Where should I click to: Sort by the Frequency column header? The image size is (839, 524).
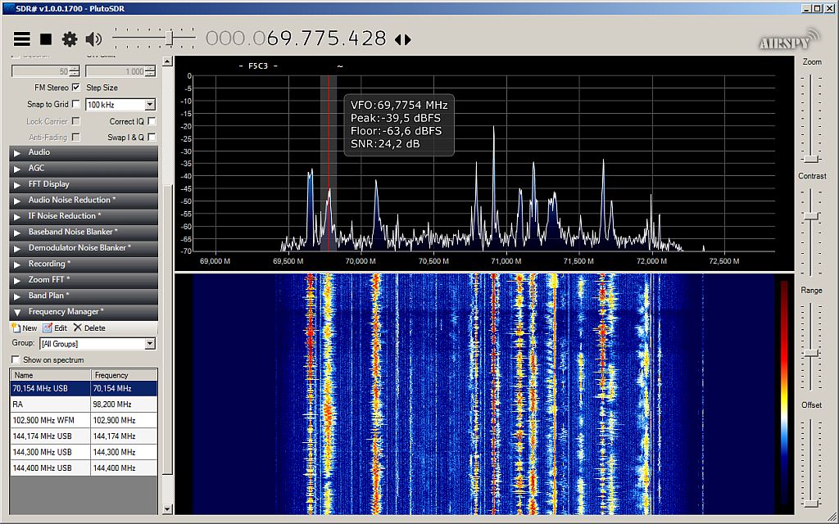tap(124, 375)
